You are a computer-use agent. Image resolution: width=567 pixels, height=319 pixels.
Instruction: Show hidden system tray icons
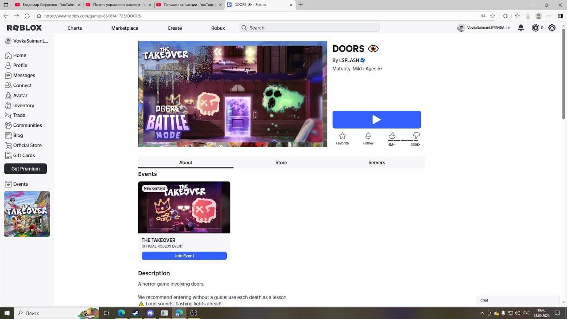click(482, 313)
